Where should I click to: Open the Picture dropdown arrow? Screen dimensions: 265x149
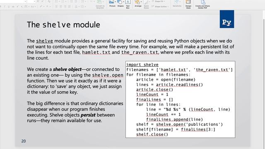(x=115, y=2)
